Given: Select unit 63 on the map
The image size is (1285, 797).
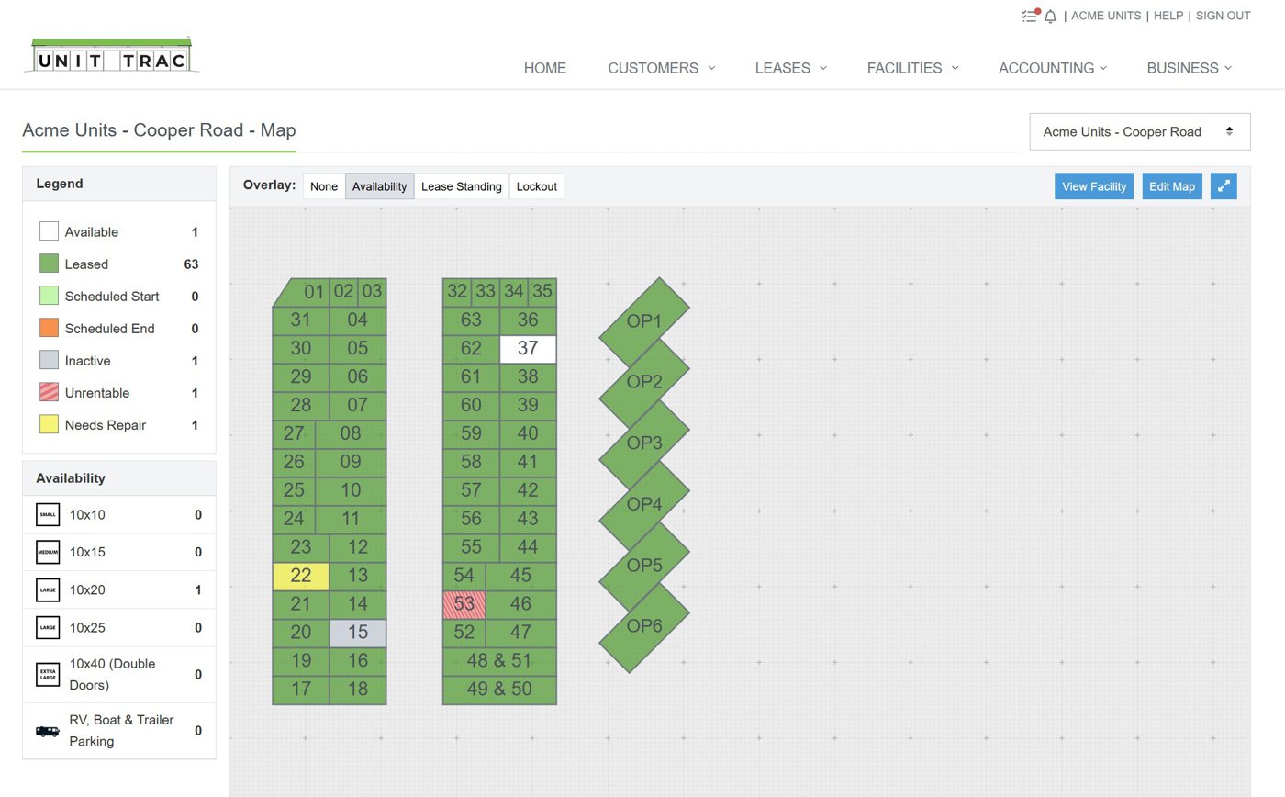Looking at the screenshot, I should click(471, 320).
